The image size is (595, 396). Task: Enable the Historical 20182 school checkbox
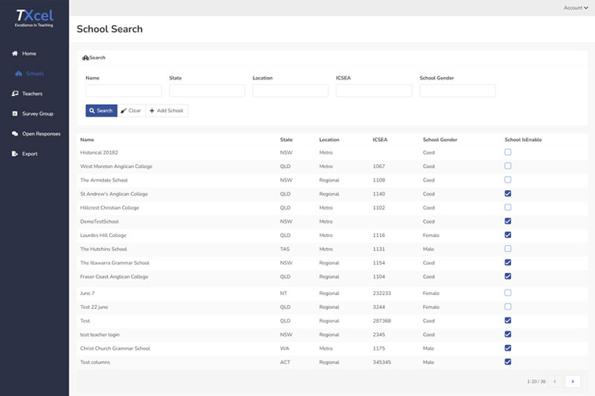(x=508, y=152)
